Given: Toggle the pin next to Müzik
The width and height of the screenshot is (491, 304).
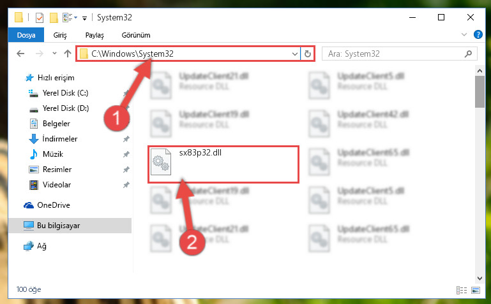Looking at the screenshot, I should pos(126,154).
